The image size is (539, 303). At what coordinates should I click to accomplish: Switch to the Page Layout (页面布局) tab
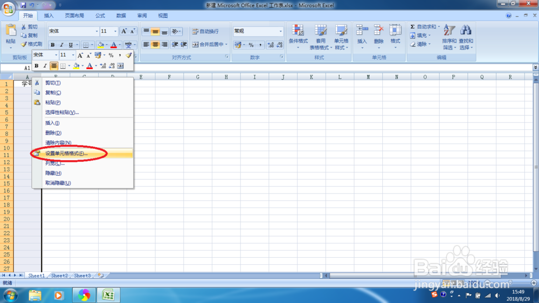pos(74,16)
